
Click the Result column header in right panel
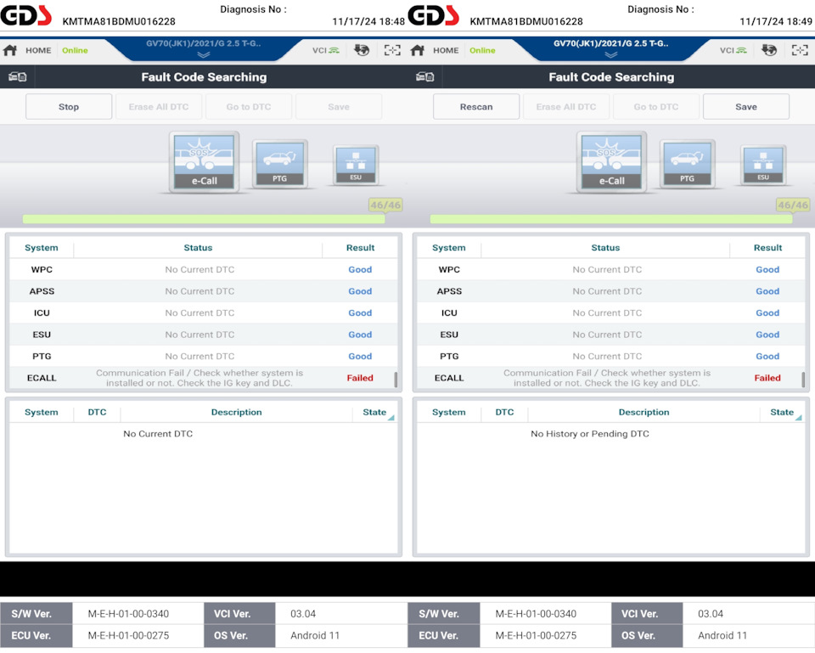point(767,248)
